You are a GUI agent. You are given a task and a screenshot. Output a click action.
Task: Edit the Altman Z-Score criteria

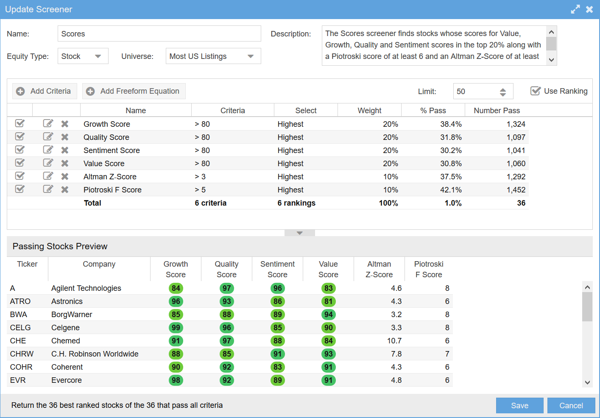pyautogui.click(x=48, y=176)
